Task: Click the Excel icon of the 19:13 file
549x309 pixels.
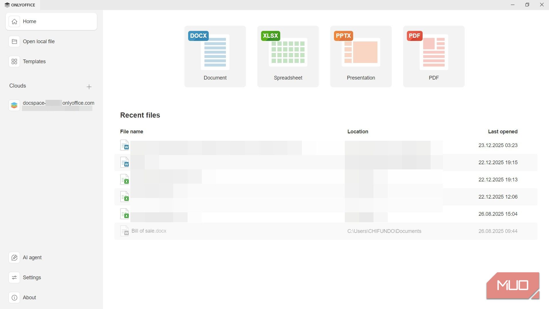Action: [x=125, y=179]
